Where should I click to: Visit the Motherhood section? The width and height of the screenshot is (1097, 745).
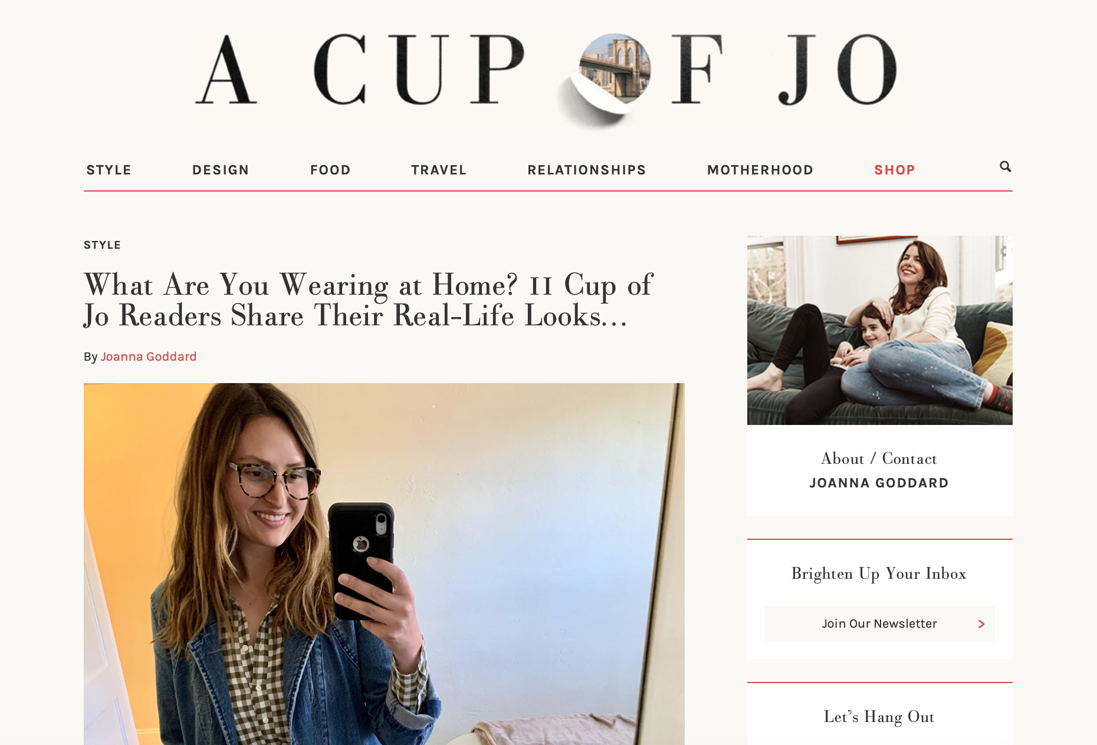click(760, 170)
